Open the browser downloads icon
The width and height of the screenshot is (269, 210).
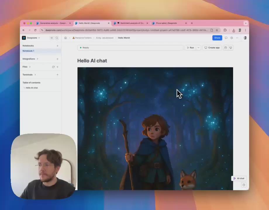coord(234,30)
